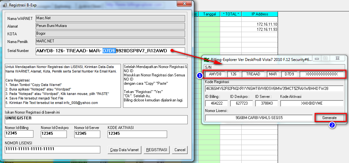Click the XXXXXXXXXXXXX S/N box in keygen
The image size is (349, 163).
tap(322, 74)
